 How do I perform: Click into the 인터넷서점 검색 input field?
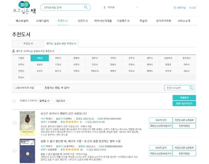click(x=61, y=7)
